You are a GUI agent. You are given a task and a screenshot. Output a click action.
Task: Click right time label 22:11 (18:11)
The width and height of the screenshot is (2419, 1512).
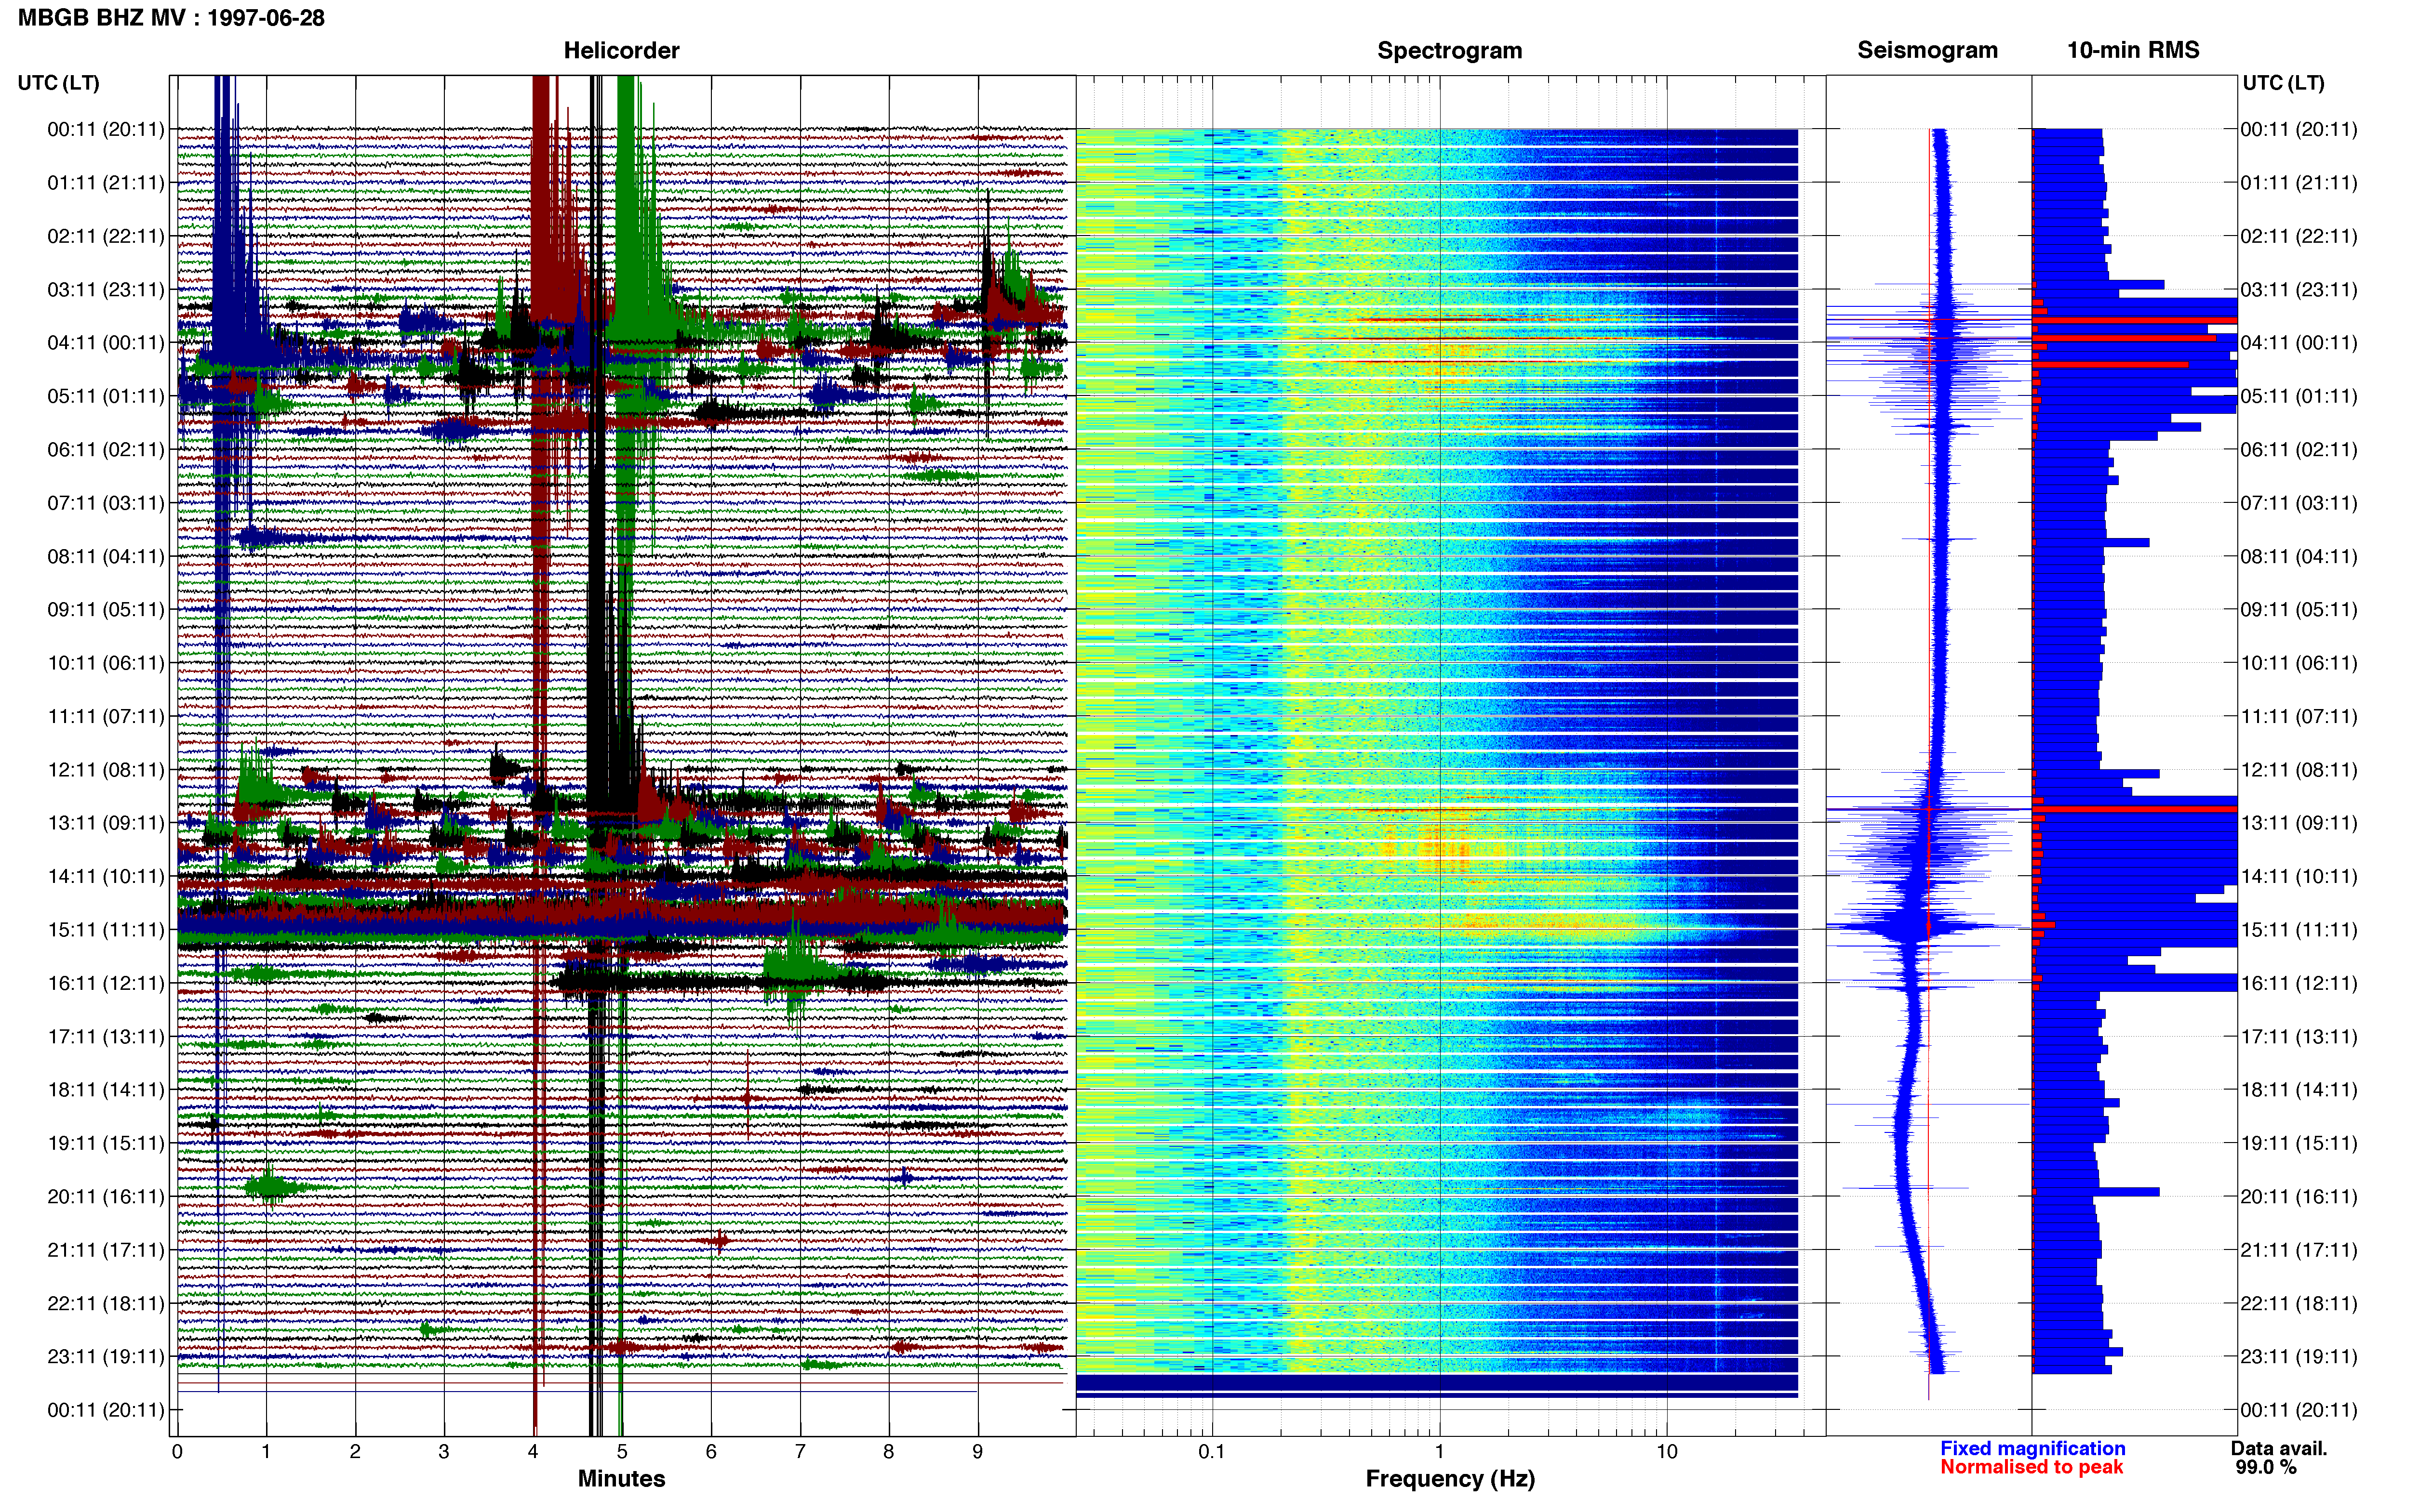tap(2299, 1304)
